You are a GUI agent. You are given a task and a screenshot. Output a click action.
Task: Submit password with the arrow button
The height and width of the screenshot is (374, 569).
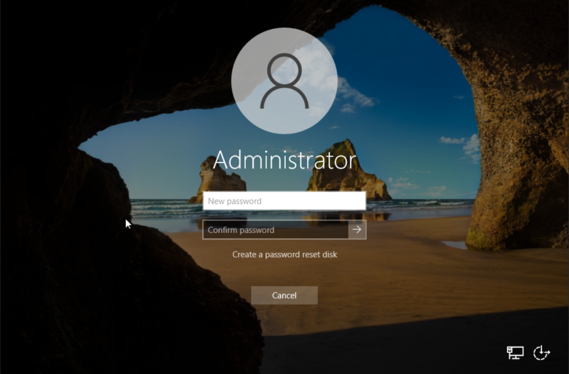[x=357, y=230]
